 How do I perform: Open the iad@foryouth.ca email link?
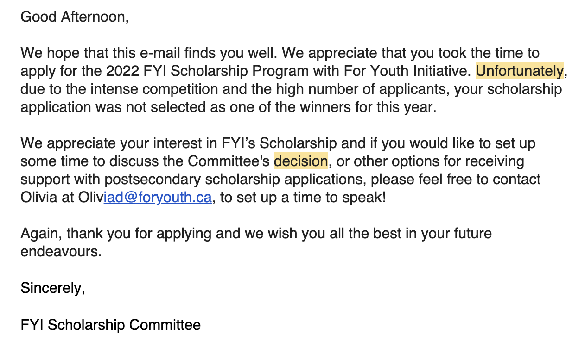pyautogui.click(x=158, y=198)
